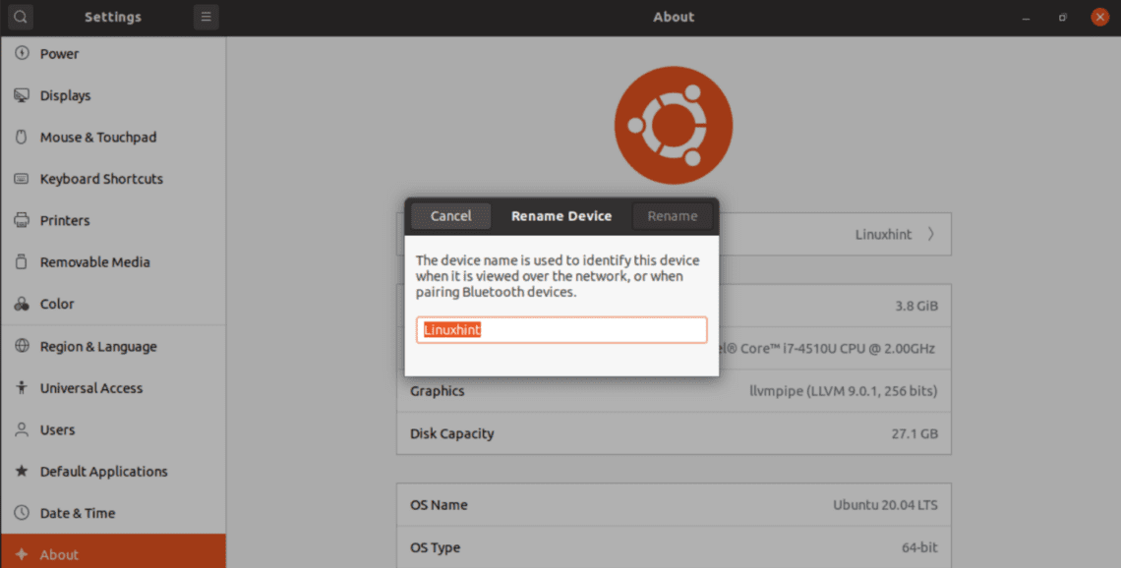Click the Universal Access icon
1121x568 pixels.
coord(22,388)
